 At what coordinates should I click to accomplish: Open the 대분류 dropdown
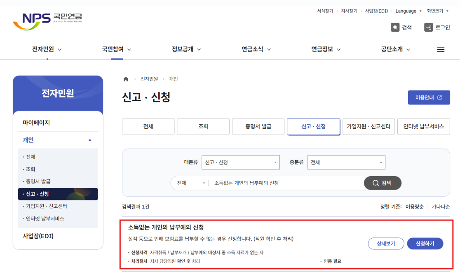[x=241, y=162]
